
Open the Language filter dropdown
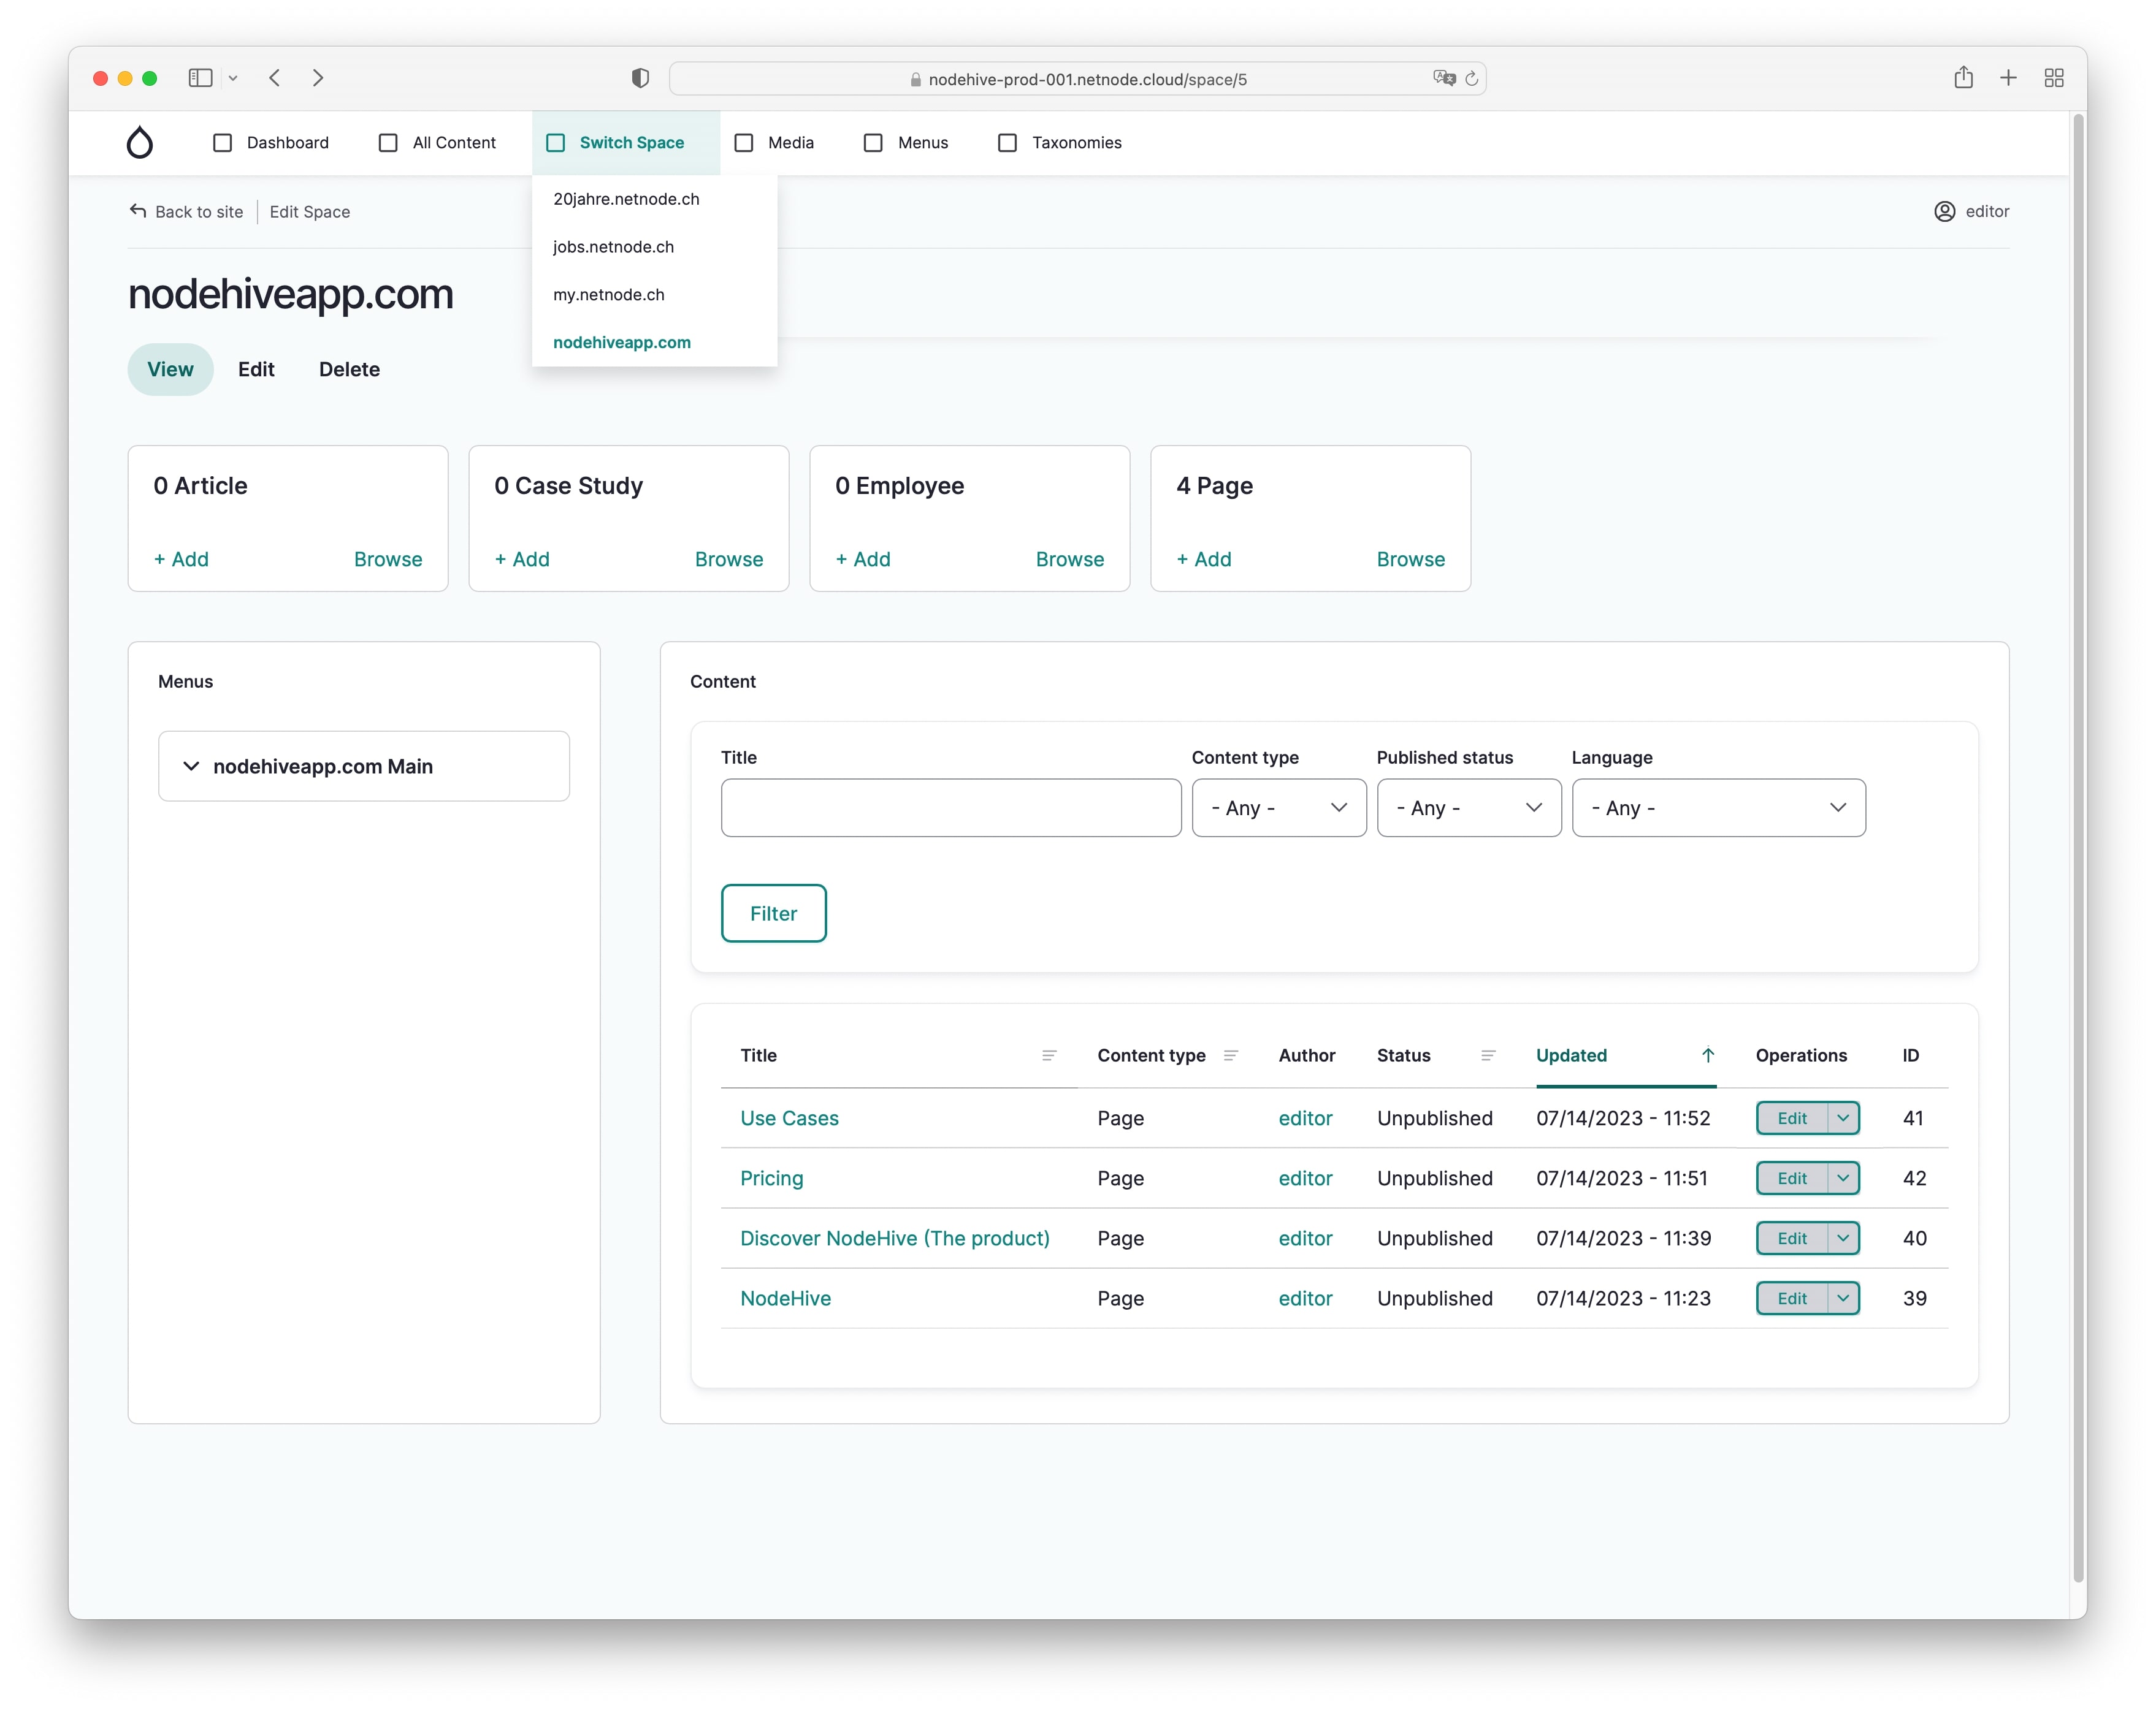[x=1717, y=808]
